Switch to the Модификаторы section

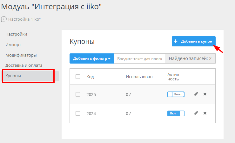[21, 55]
